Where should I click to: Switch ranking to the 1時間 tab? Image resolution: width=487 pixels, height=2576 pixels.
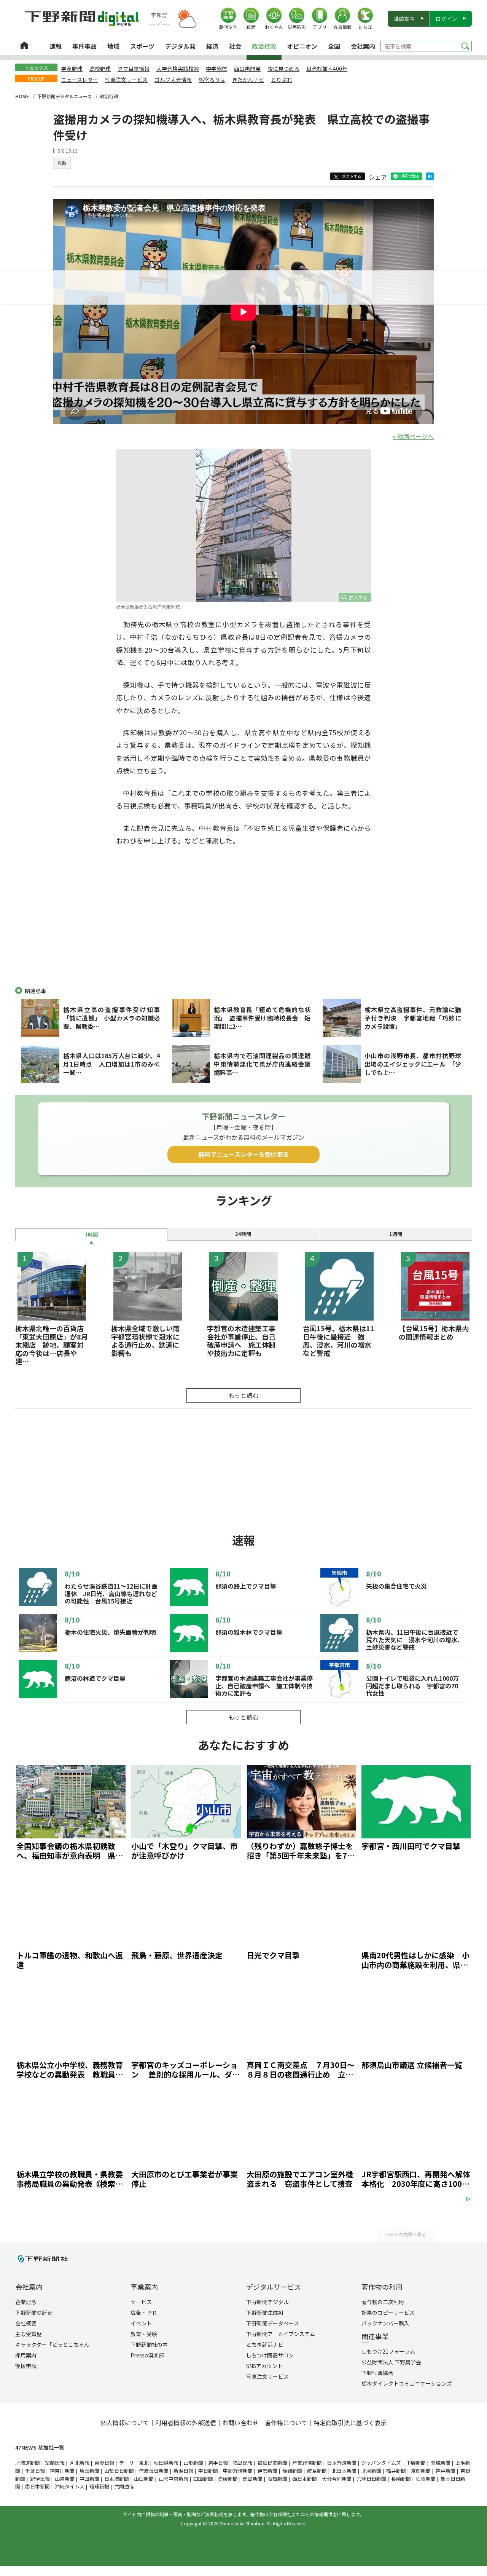click(x=91, y=1234)
